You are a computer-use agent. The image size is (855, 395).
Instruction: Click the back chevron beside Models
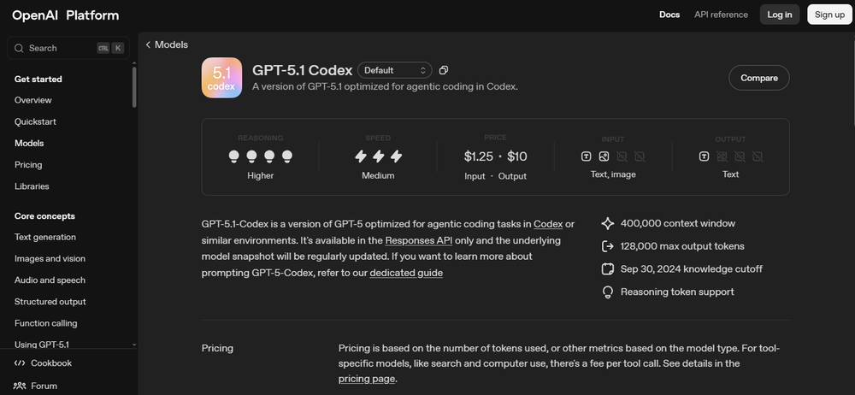(x=148, y=44)
